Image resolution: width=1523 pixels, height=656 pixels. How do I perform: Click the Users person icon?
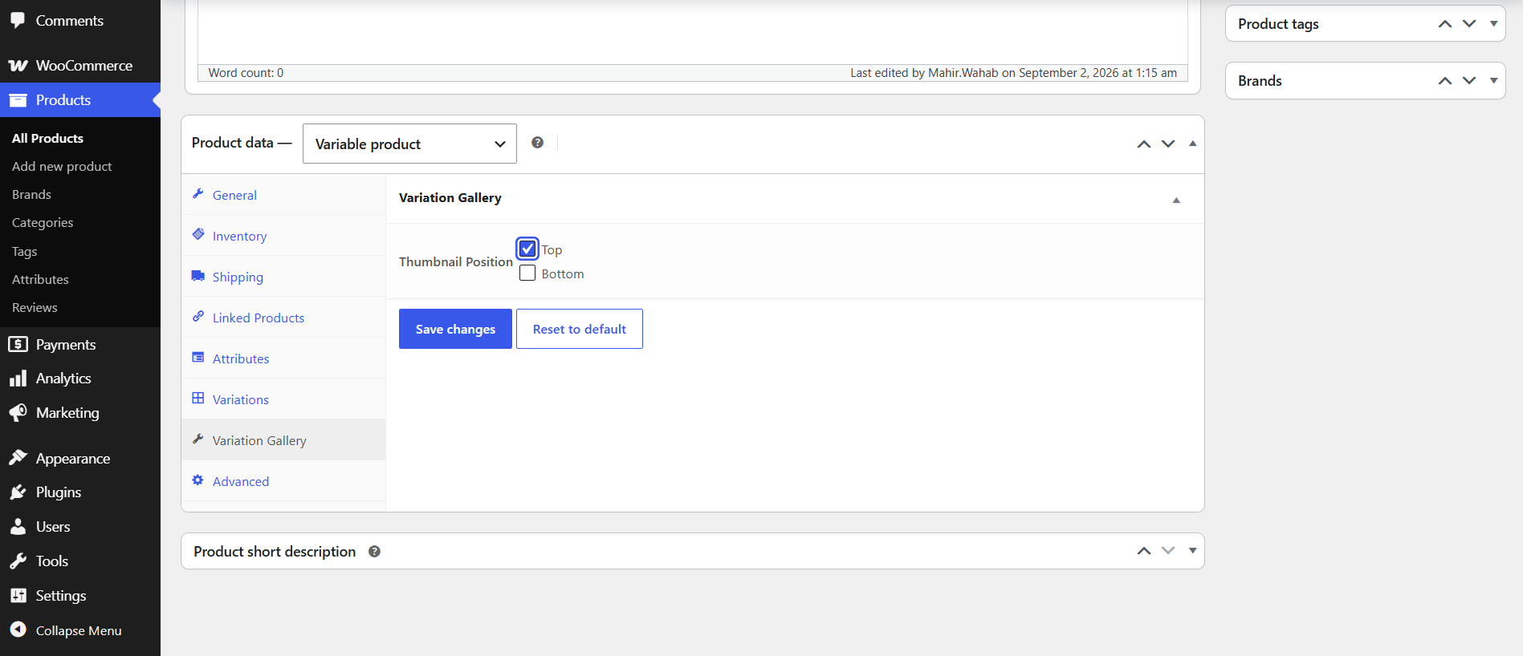coord(18,527)
